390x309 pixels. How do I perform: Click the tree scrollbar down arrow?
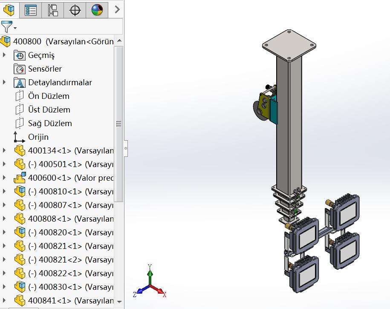(119, 301)
